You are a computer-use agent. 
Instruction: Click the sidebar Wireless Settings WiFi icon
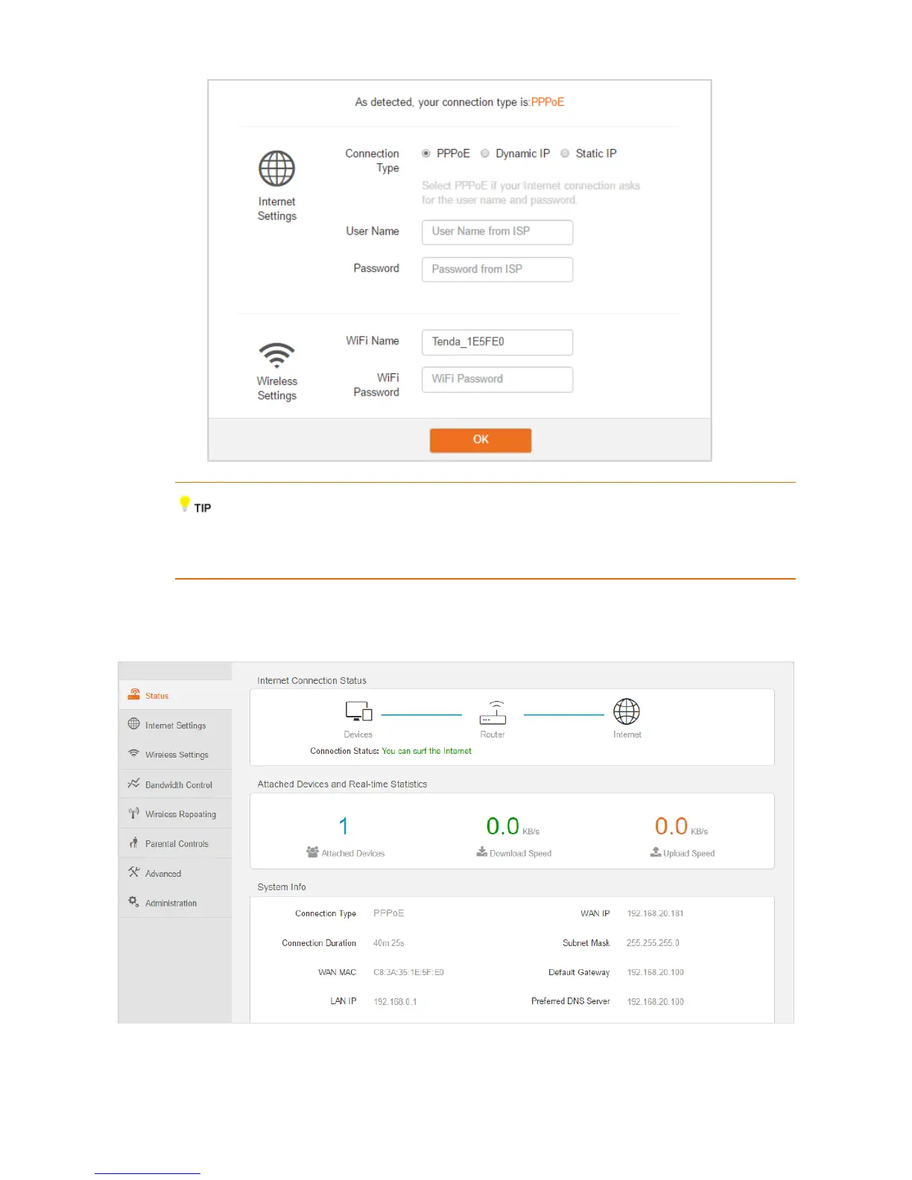pos(134,753)
